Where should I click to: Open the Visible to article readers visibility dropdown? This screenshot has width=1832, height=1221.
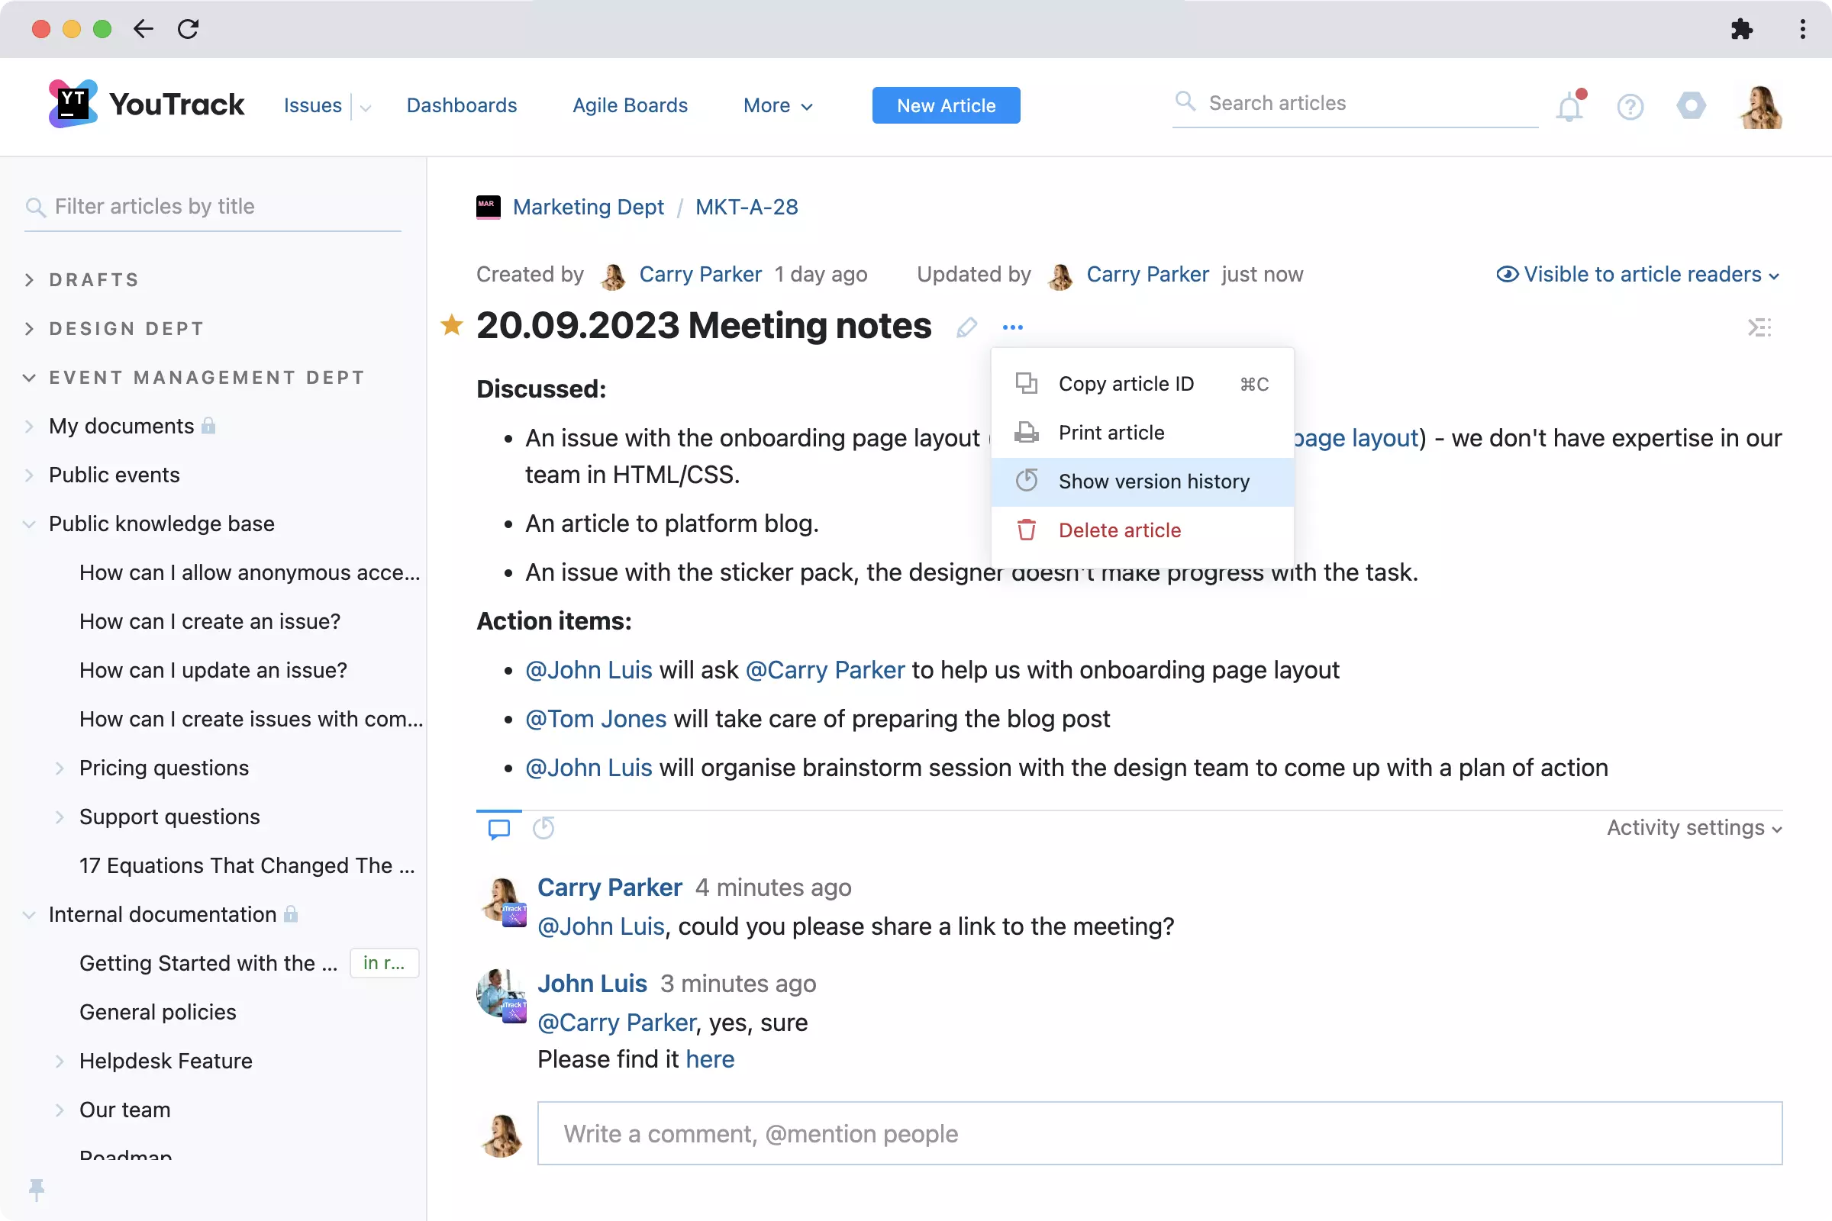point(1638,274)
